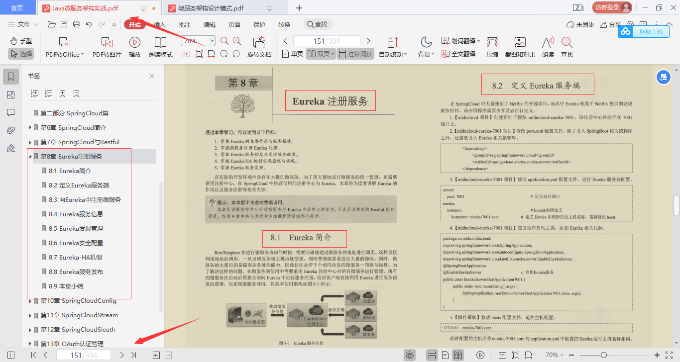Start slideshow with 播放 button

134,48
